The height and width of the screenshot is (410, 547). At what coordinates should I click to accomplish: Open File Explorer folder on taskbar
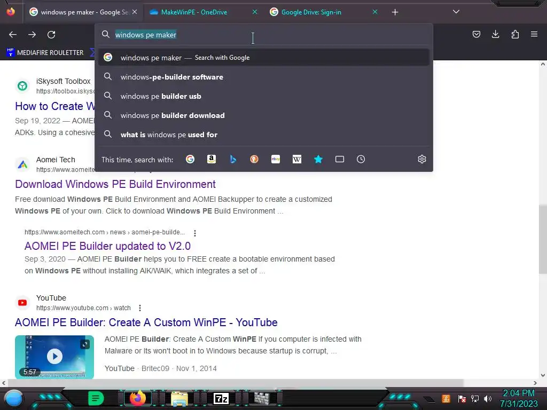[179, 398]
